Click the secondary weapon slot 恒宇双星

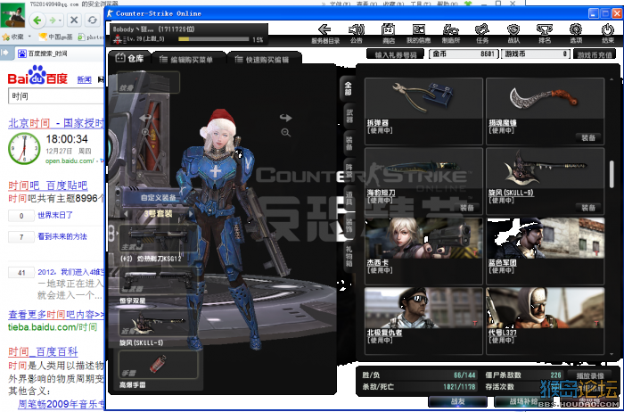pyautogui.click(x=159, y=280)
